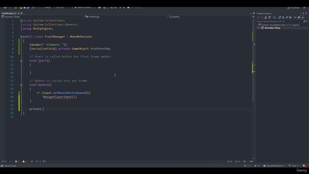
Task: Click the private keyword on line 23
Action: pyautogui.click(x=35, y=109)
